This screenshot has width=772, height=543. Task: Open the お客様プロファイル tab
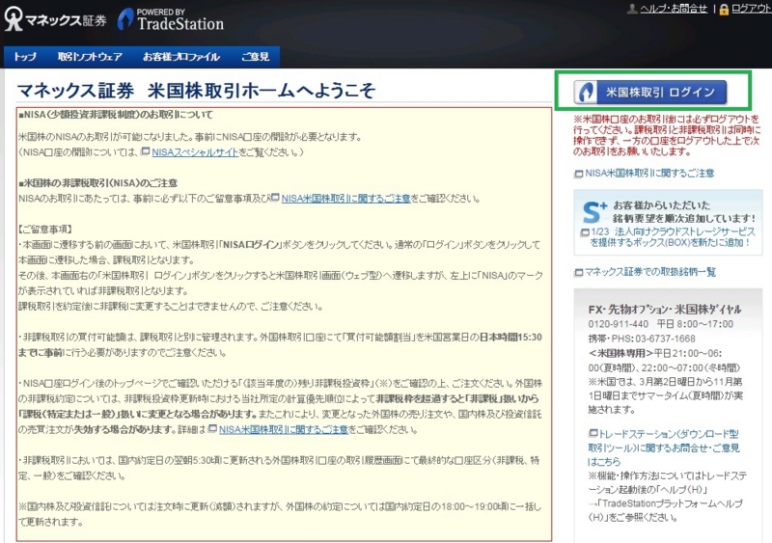tap(181, 57)
